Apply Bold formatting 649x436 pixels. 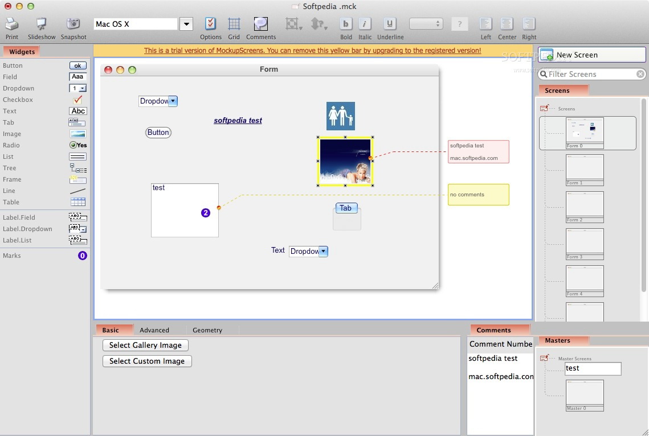tap(346, 24)
